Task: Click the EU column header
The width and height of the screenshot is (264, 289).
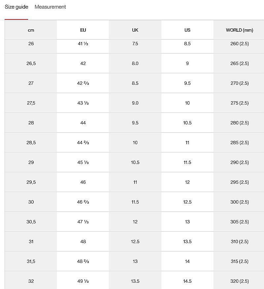Action: [83, 30]
